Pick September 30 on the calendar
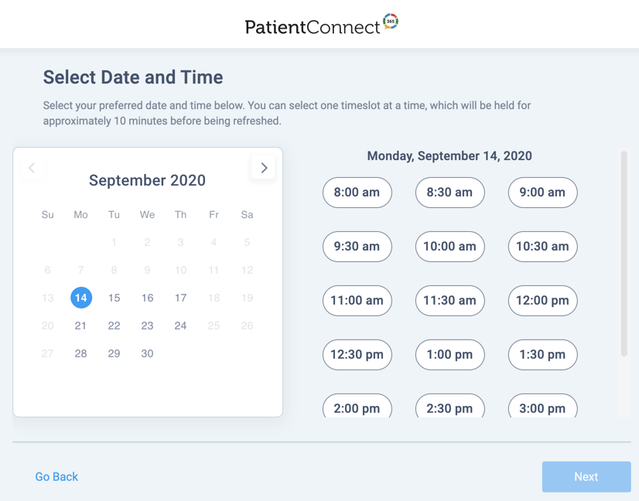 tap(147, 353)
